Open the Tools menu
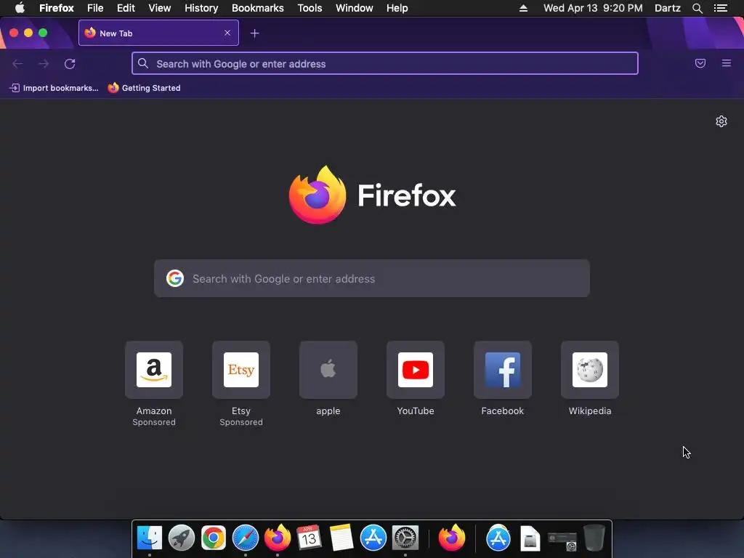Viewport: 744px width, 558px height. [x=310, y=8]
